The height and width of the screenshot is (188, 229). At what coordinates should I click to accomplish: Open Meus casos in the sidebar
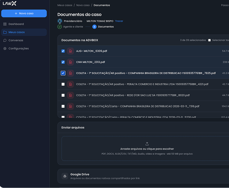click(24, 32)
